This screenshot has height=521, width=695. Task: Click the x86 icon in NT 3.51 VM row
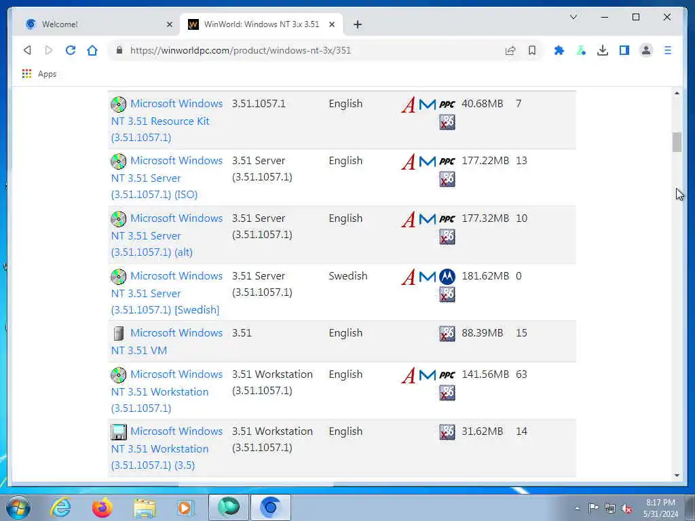coord(447,334)
